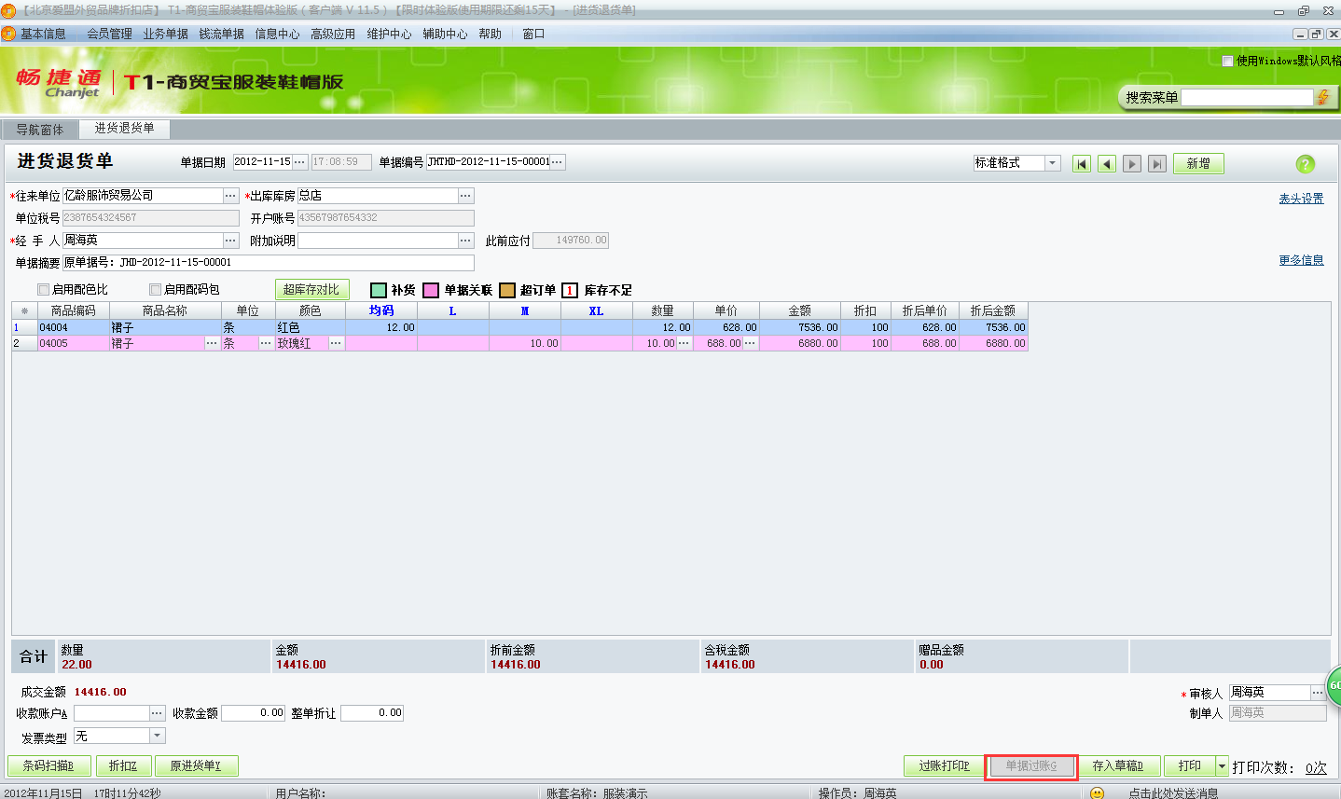Screen dimensions: 1341x799
Task: Focus the 搜索菜单 search field
Action: pyautogui.click(x=1247, y=98)
